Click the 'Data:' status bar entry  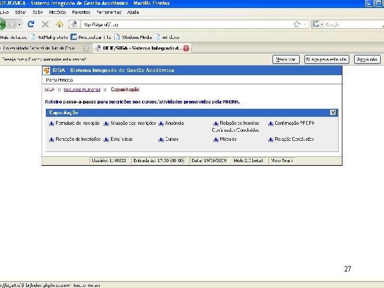pos(209,161)
